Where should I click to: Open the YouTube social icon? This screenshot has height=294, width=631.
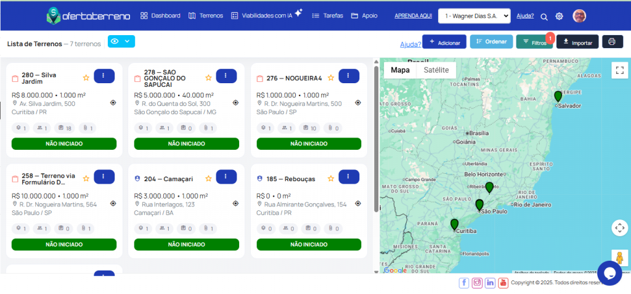point(503,283)
